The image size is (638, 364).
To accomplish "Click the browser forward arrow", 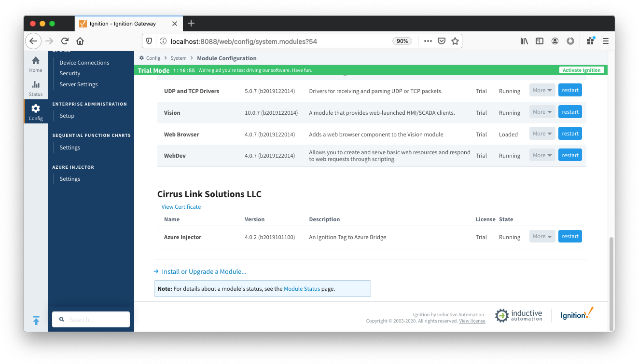I will click(x=49, y=41).
